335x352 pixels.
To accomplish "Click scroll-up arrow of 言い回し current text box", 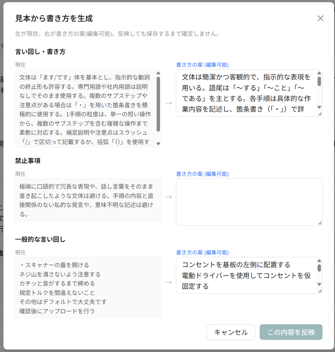I will 158,73.
